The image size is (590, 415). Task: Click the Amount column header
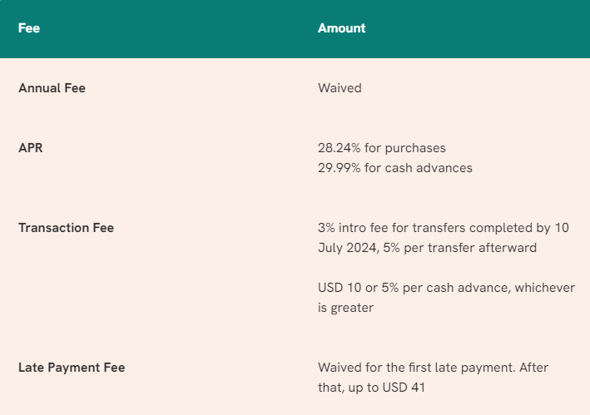coord(341,28)
